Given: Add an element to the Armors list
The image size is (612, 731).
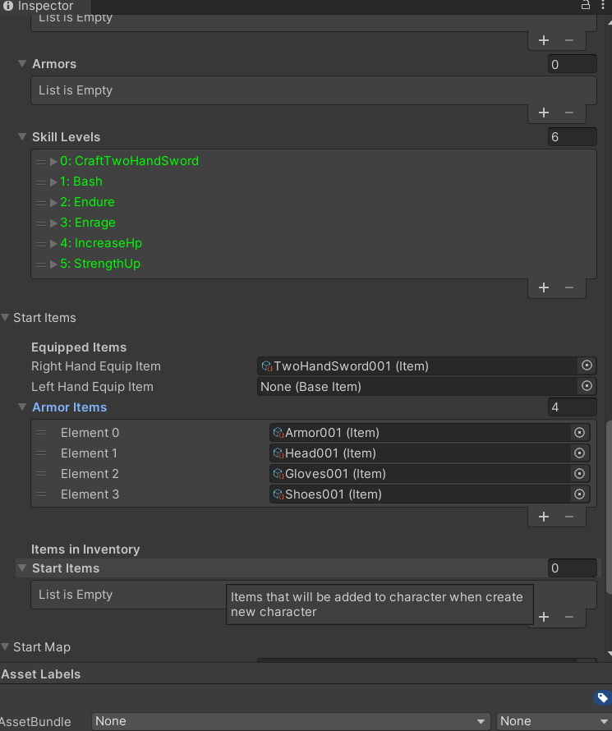Looking at the screenshot, I should click(x=543, y=113).
